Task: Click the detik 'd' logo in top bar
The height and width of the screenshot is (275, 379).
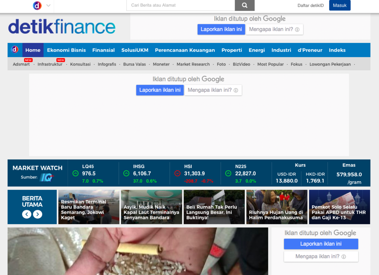Action: (x=37, y=5)
